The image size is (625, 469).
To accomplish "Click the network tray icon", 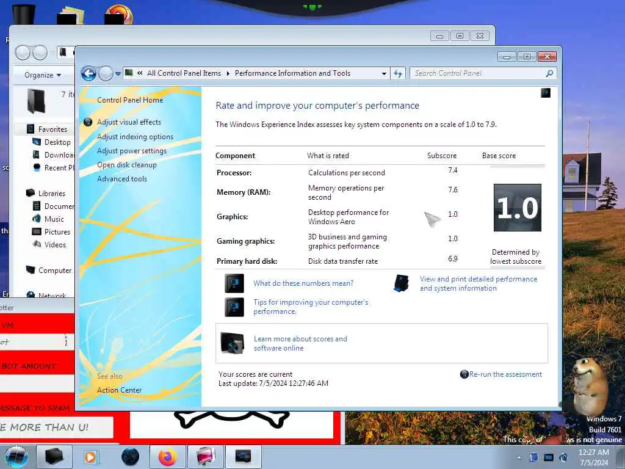I will click(x=549, y=457).
